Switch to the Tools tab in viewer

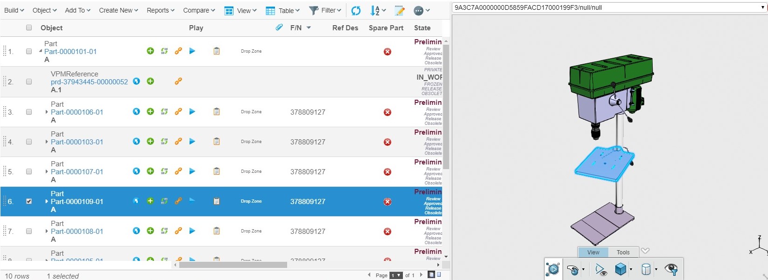(623, 252)
